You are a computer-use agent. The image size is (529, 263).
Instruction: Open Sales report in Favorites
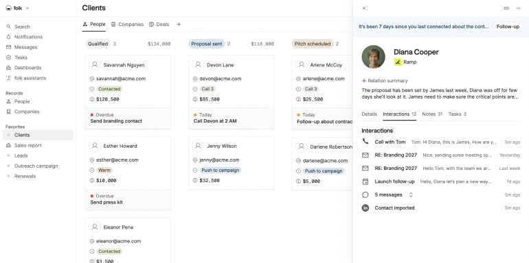point(27,146)
